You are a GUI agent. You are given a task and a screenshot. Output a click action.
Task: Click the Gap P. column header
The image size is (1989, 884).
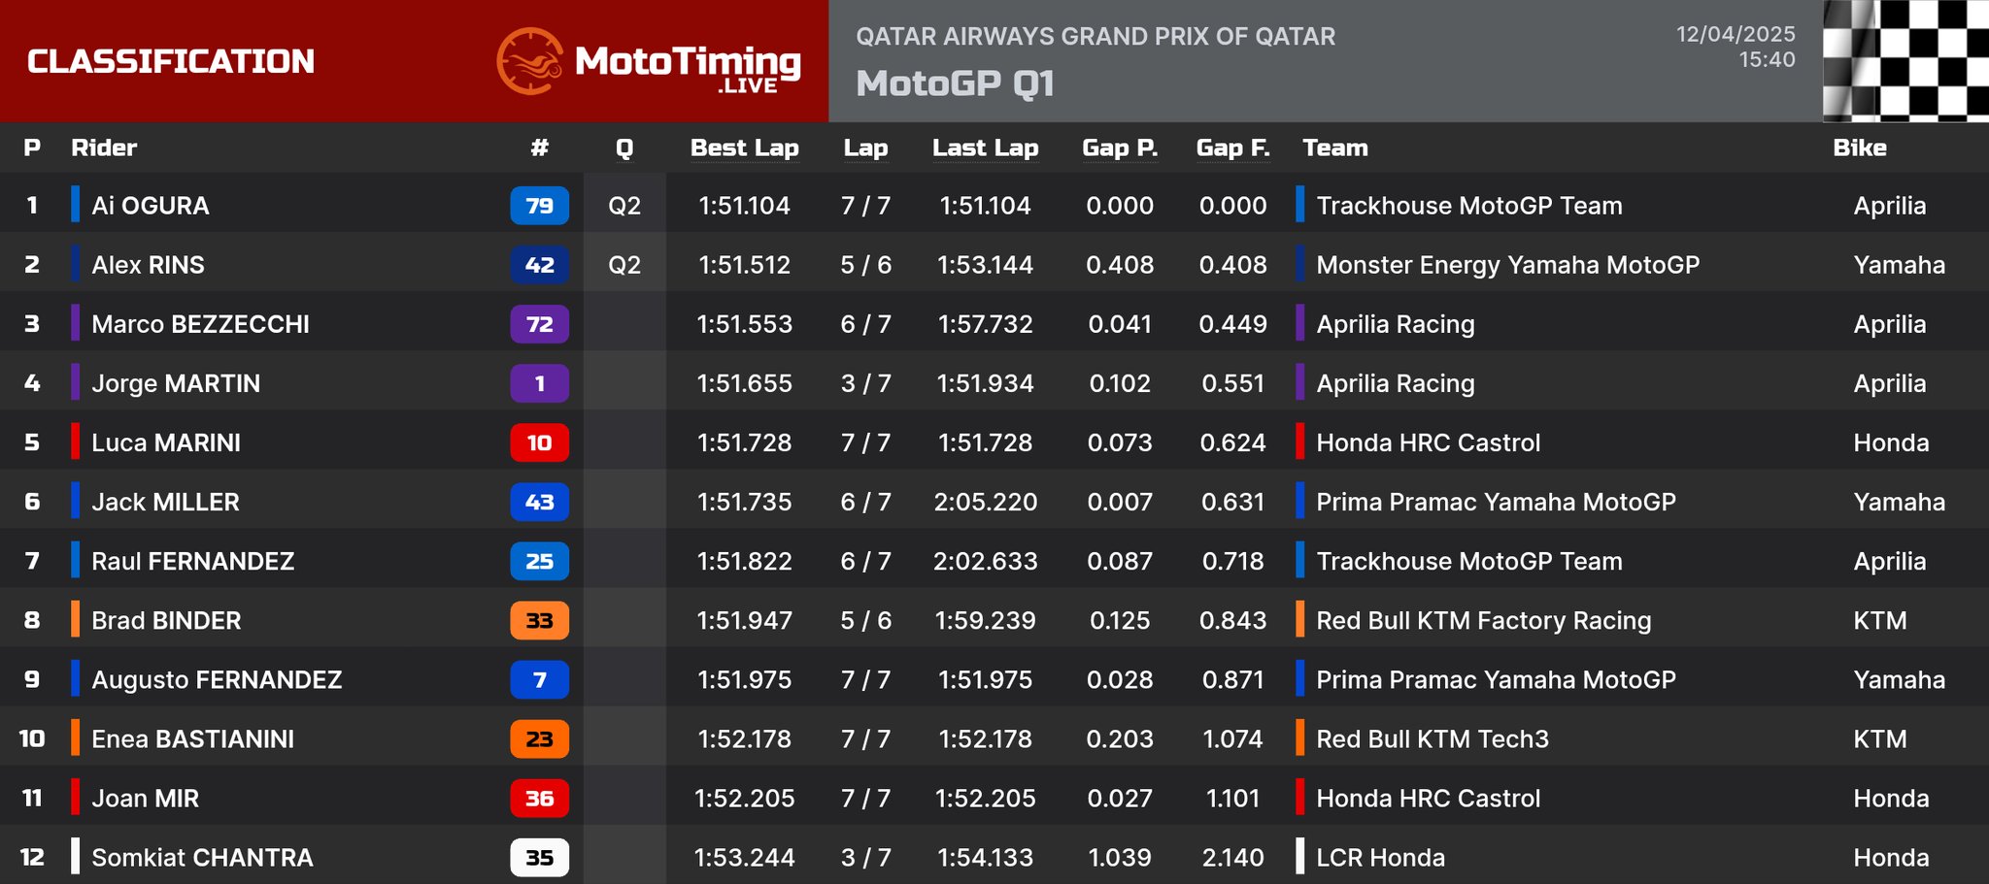click(1120, 147)
